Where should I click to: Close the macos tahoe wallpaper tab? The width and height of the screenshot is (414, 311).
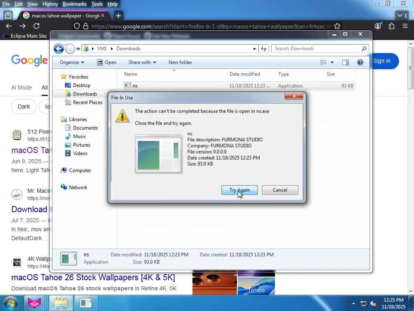click(103, 16)
